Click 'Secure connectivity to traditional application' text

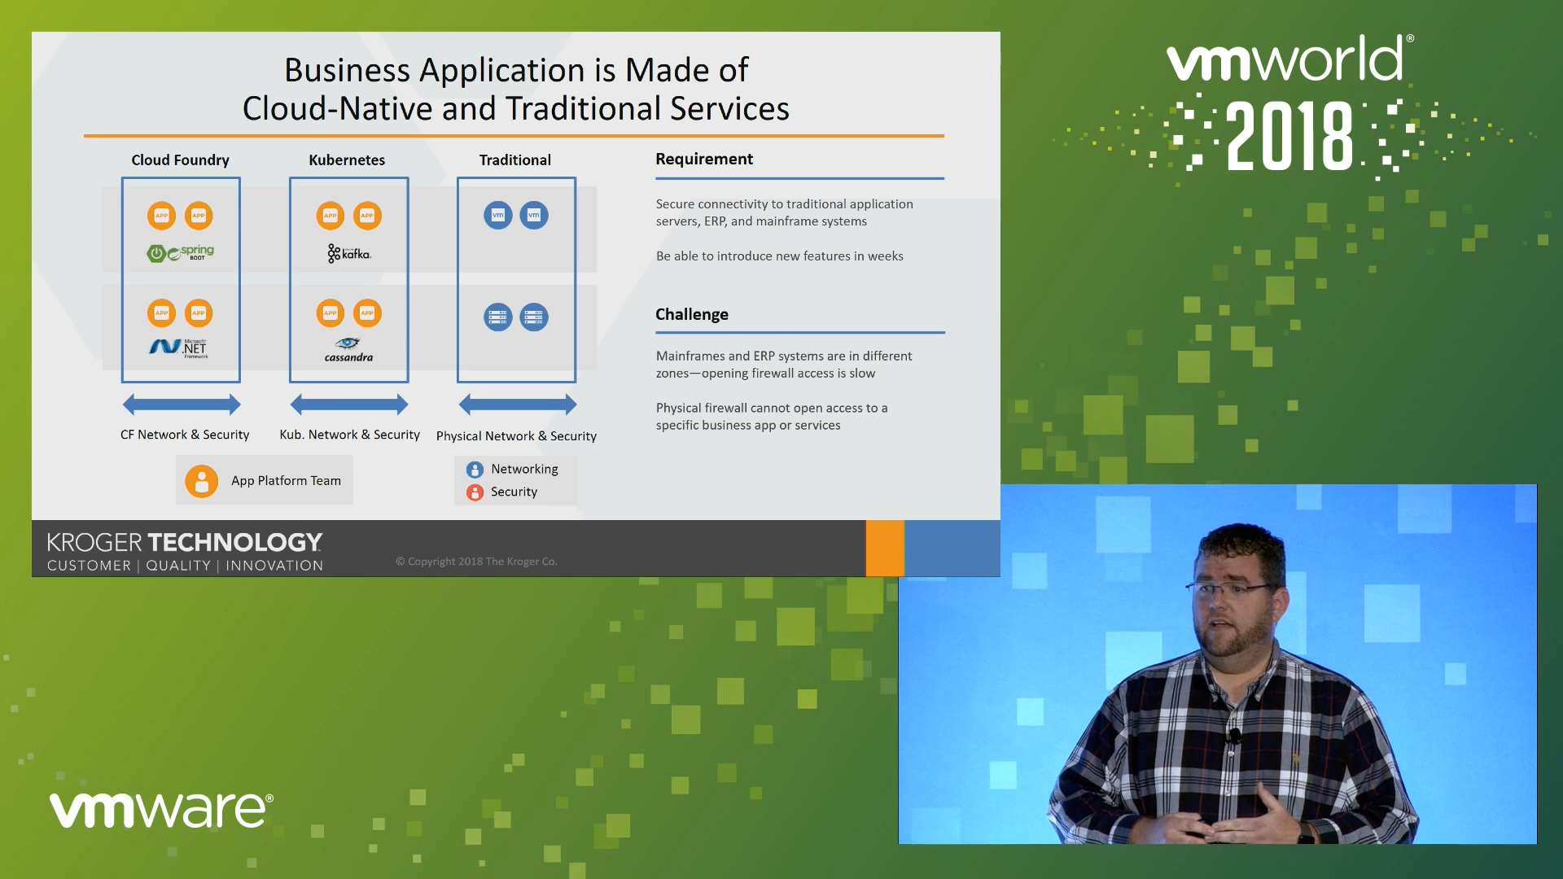785,204
